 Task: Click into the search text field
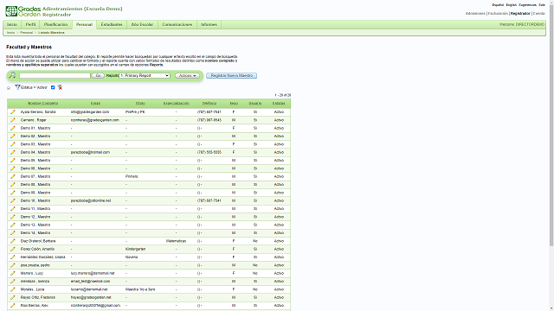click(x=55, y=75)
